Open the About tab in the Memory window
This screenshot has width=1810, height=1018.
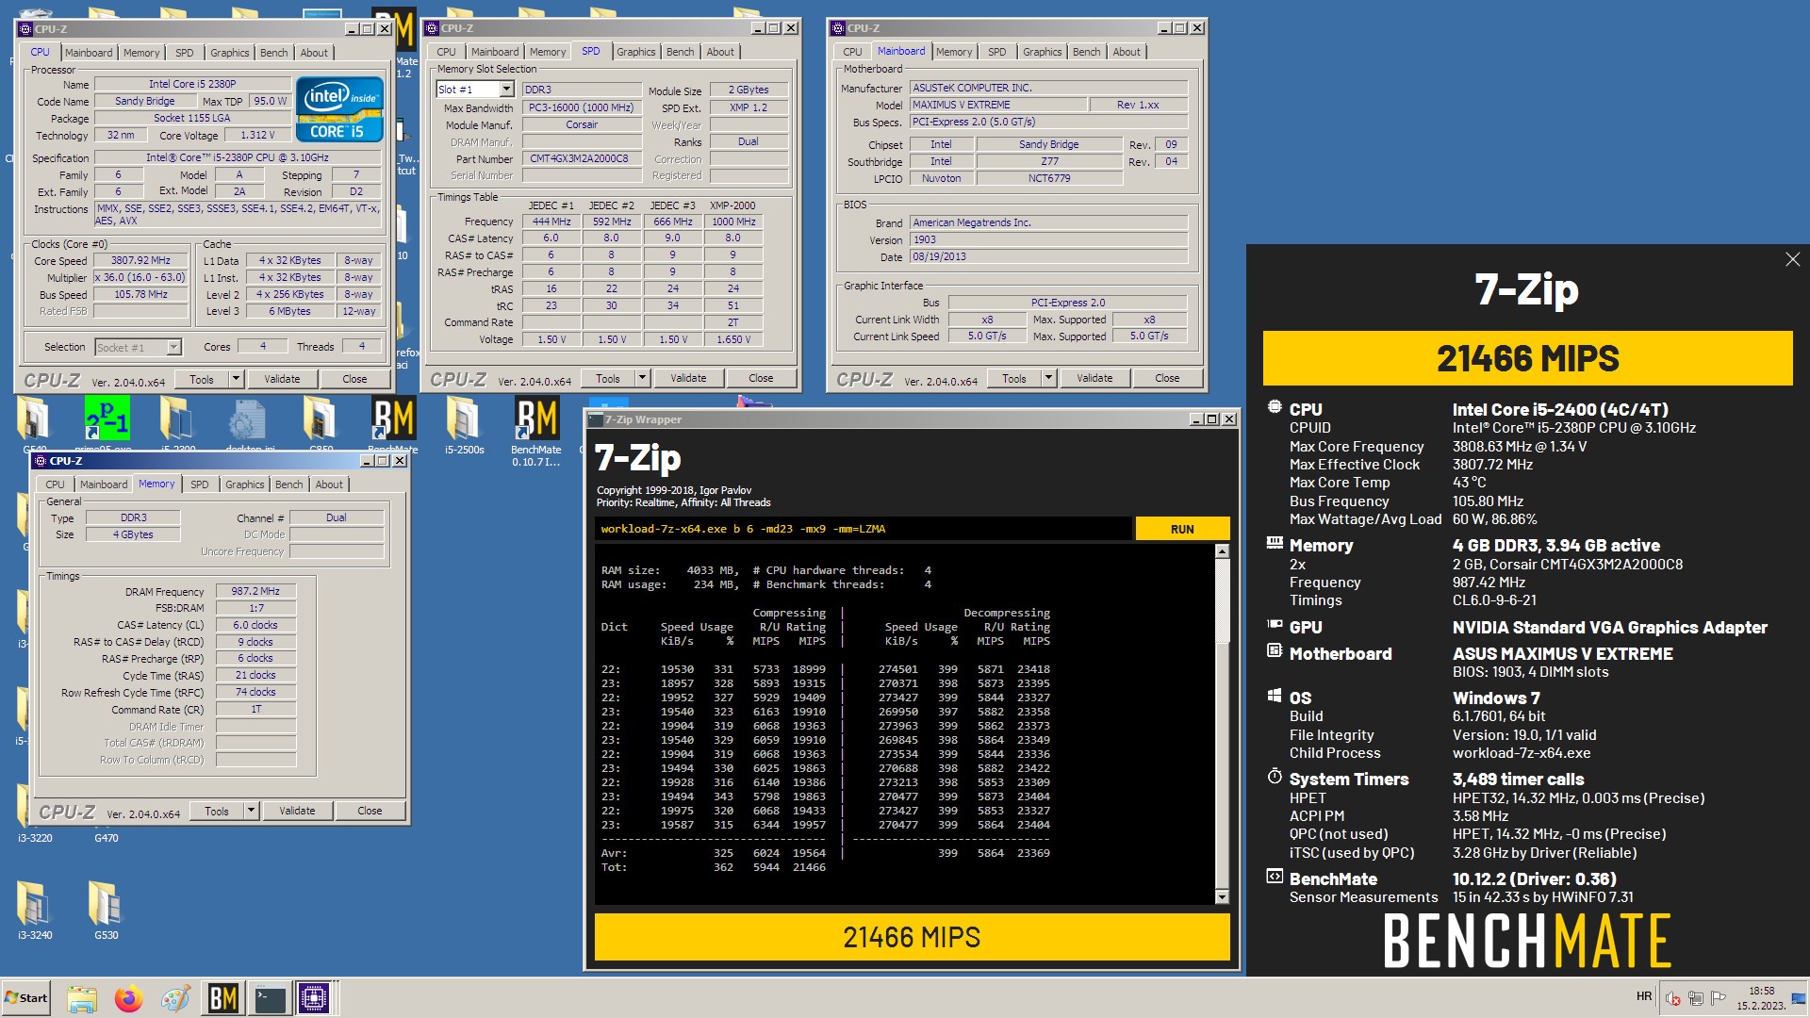[x=329, y=484]
